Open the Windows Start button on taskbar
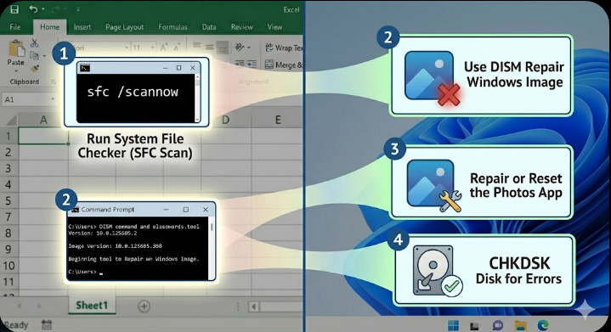This screenshot has width=611, height=332. [x=453, y=324]
